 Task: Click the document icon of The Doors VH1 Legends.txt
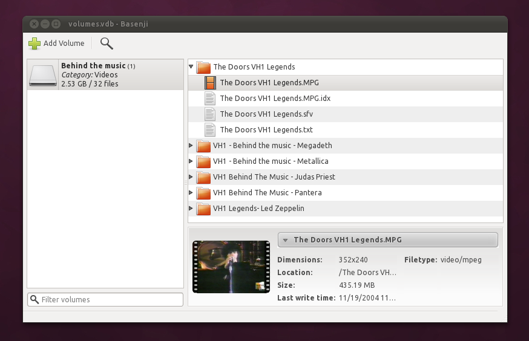(210, 130)
